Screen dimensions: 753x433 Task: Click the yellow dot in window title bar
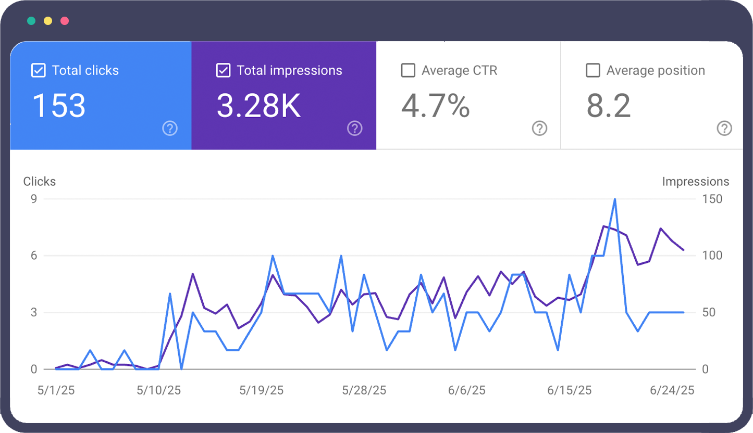(48, 21)
